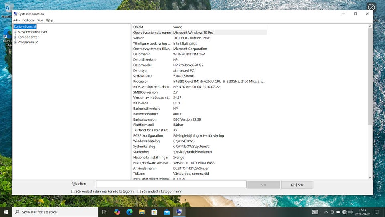385x217 pixels.
Task: Open the Hjälp menu
Action: [49, 20]
